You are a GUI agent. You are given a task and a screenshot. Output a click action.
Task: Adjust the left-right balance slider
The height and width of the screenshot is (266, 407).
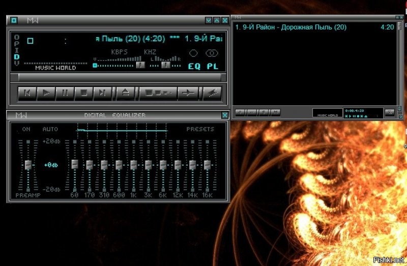pyautogui.click(x=166, y=65)
